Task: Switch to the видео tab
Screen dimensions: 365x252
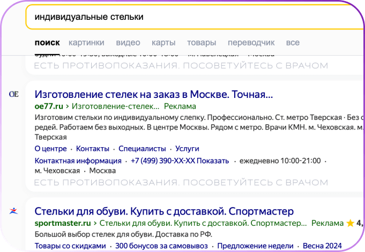Action: 128,43
